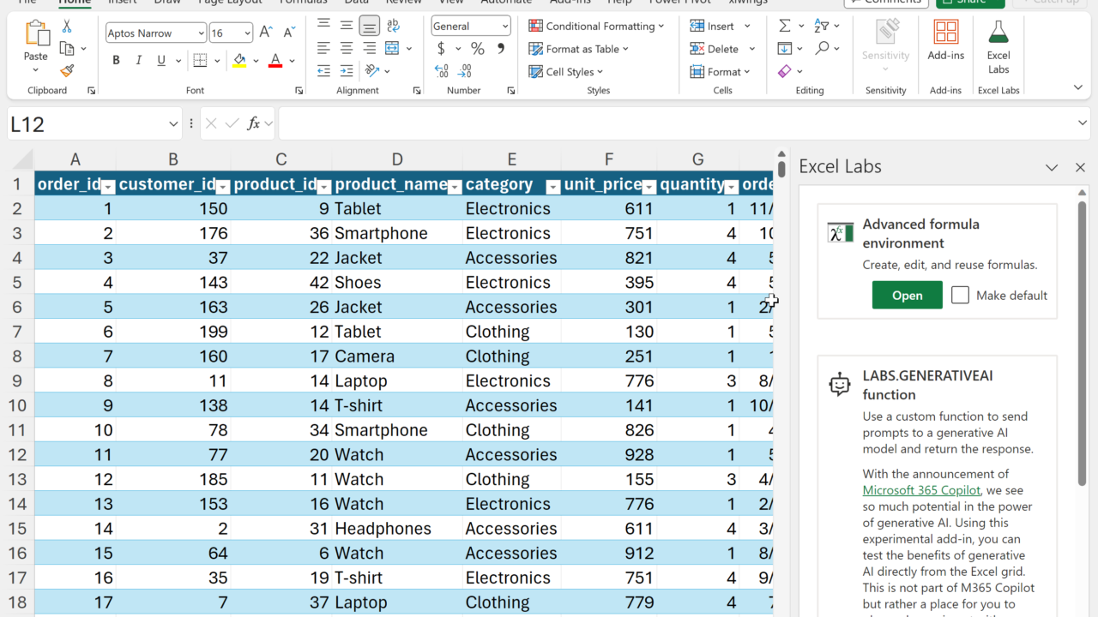Follow the Microsoft 365 Copilot link
The height and width of the screenshot is (617, 1098).
pos(920,490)
